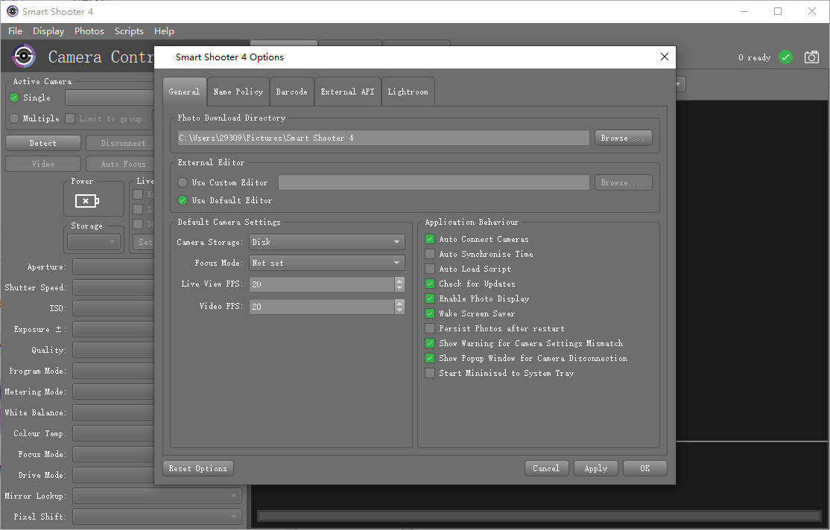Browse for photo download directory
Image resolution: width=830 pixels, height=530 pixels.
pos(623,138)
